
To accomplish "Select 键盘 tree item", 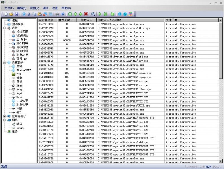I will pos(19,78).
